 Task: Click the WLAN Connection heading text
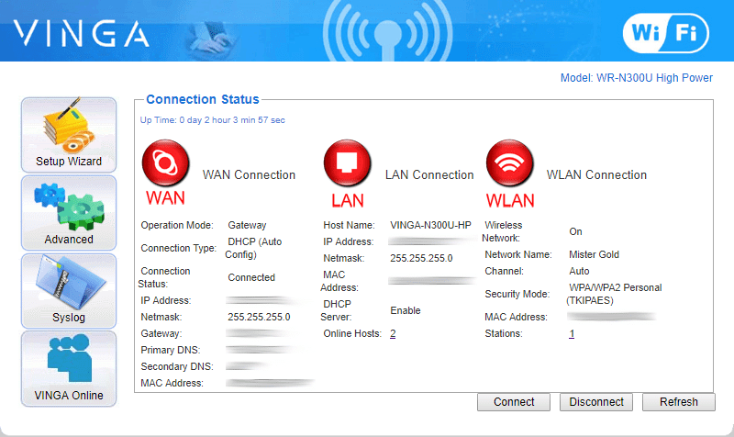click(x=596, y=174)
